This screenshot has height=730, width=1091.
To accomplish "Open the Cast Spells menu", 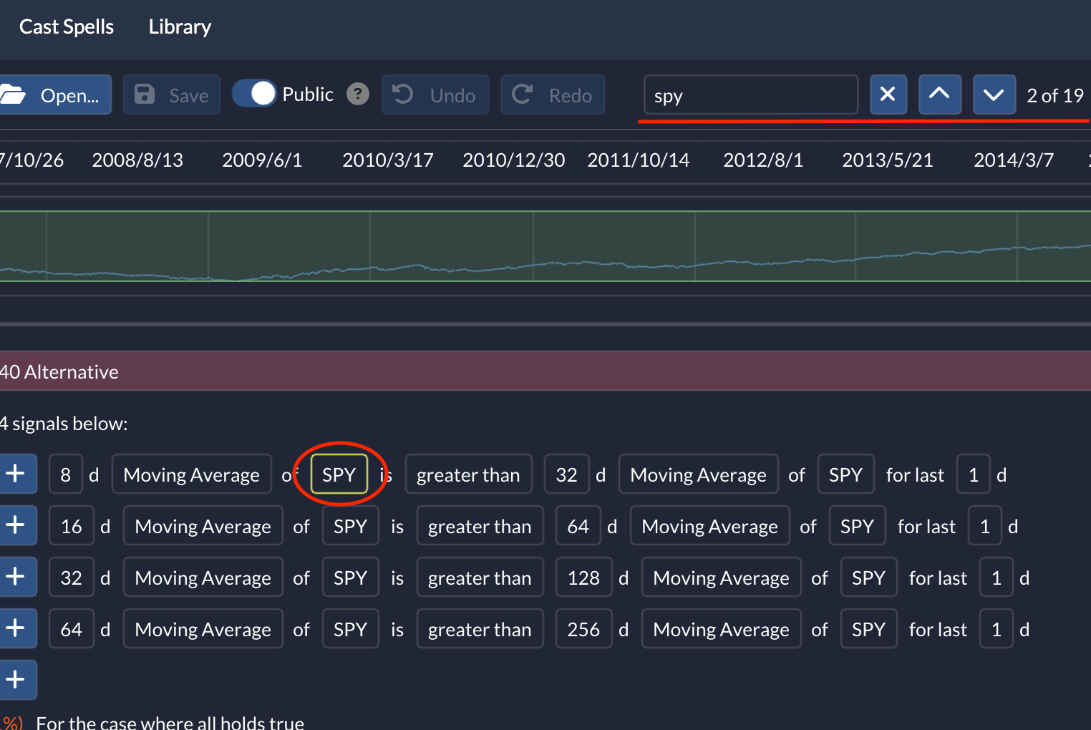I will click(x=66, y=27).
